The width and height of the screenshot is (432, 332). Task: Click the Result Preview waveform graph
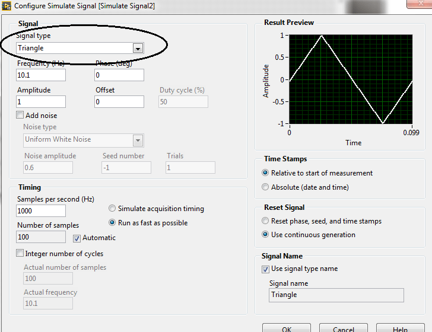351,79
